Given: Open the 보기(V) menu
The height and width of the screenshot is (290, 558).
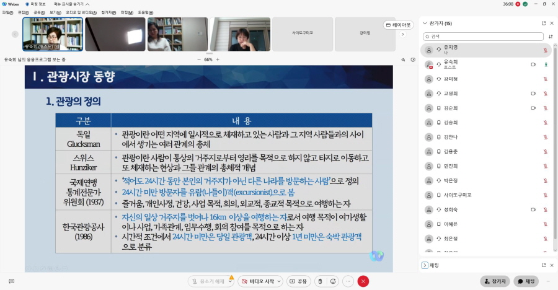Looking at the screenshot, I should click(55, 12).
